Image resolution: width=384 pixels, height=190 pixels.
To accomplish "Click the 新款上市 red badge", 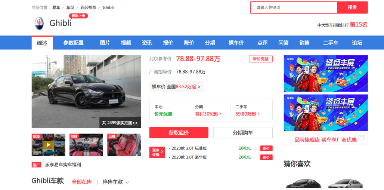I will coord(78,16).
